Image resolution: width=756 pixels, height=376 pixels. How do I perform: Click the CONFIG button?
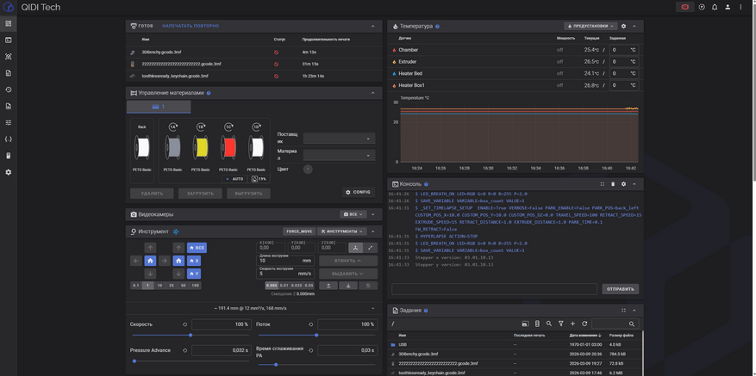pos(358,192)
